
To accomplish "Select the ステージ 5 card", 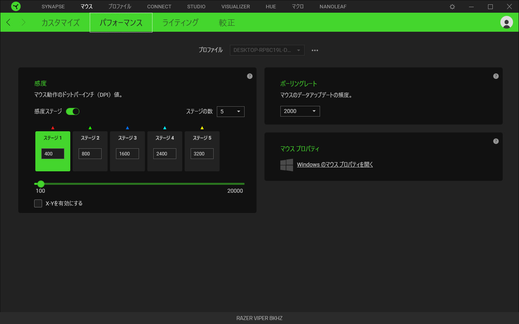I will 202,151.
